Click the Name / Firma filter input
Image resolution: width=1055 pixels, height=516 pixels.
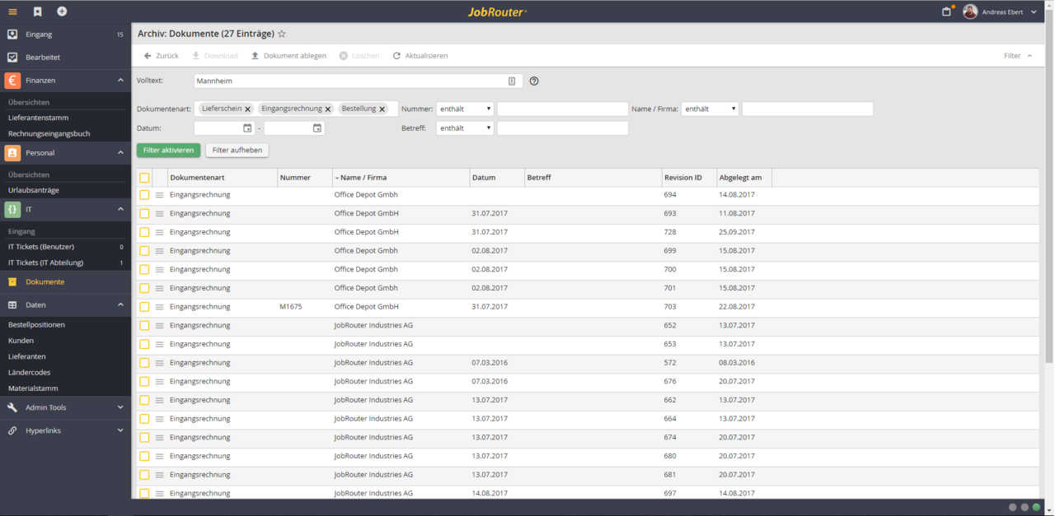tap(808, 109)
